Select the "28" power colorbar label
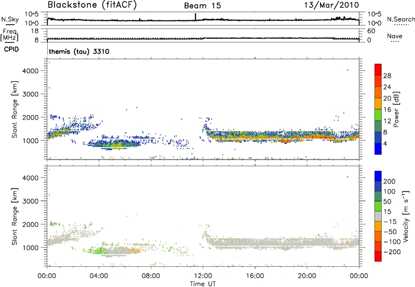Viewport: 415px width, 287px height. pos(387,76)
